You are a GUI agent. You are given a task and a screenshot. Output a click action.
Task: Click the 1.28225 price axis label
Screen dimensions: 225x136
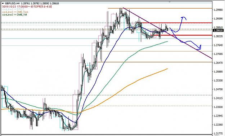[x=218, y=36]
